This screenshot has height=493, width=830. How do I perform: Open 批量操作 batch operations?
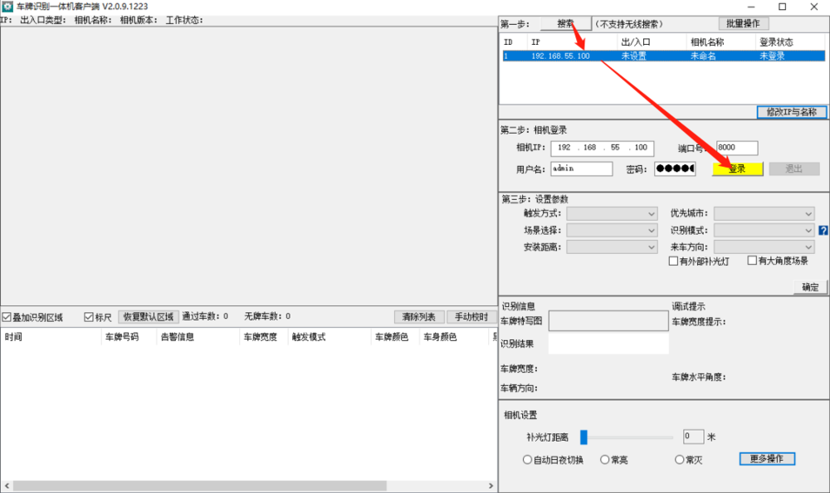pyautogui.click(x=743, y=24)
